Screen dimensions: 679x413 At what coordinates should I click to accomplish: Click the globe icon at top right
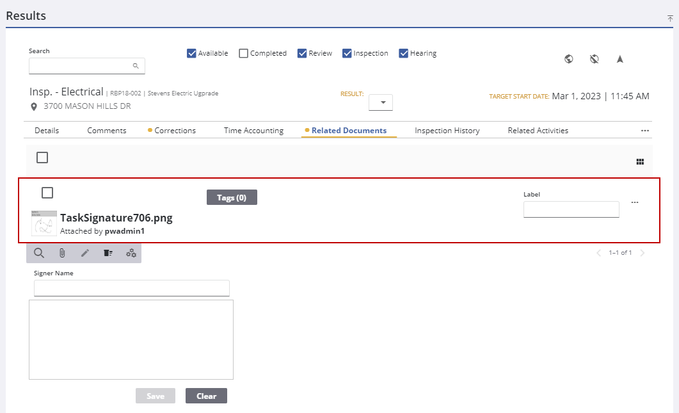pos(568,59)
